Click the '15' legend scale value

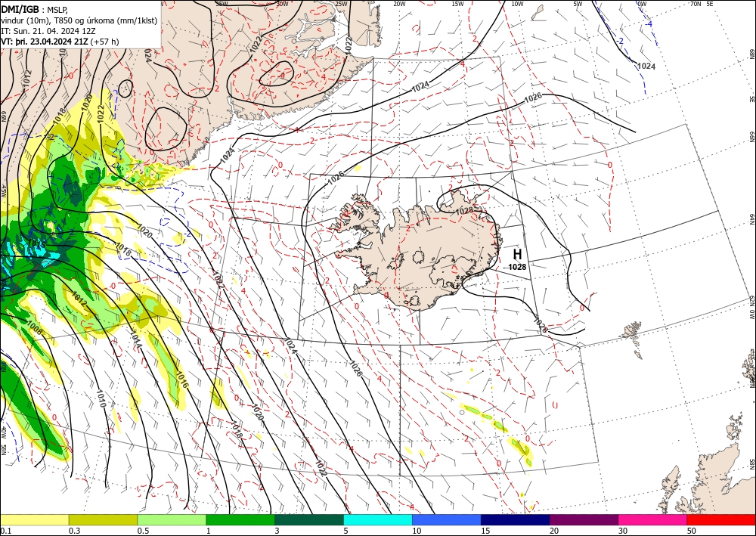485,531
